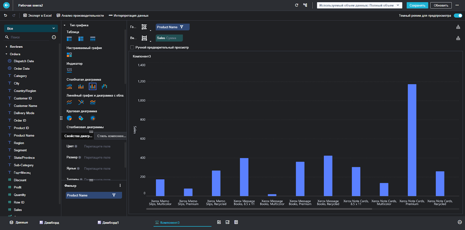Toggle the dark mode preview switch
The height and width of the screenshot is (230, 465).
pyautogui.click(x=458, y=16)
